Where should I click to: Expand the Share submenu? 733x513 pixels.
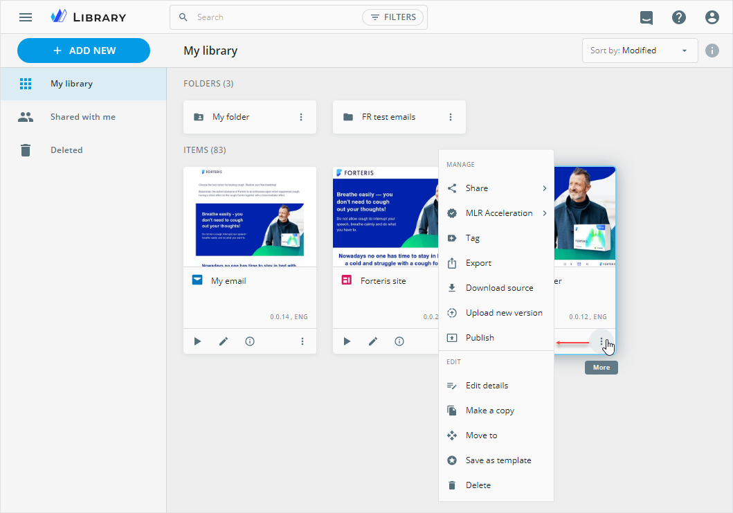[x=496, y=188]
